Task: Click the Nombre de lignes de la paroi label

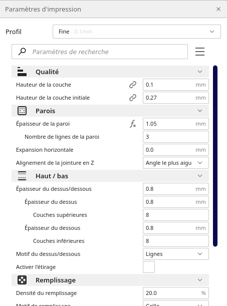Action: [62, 137]
